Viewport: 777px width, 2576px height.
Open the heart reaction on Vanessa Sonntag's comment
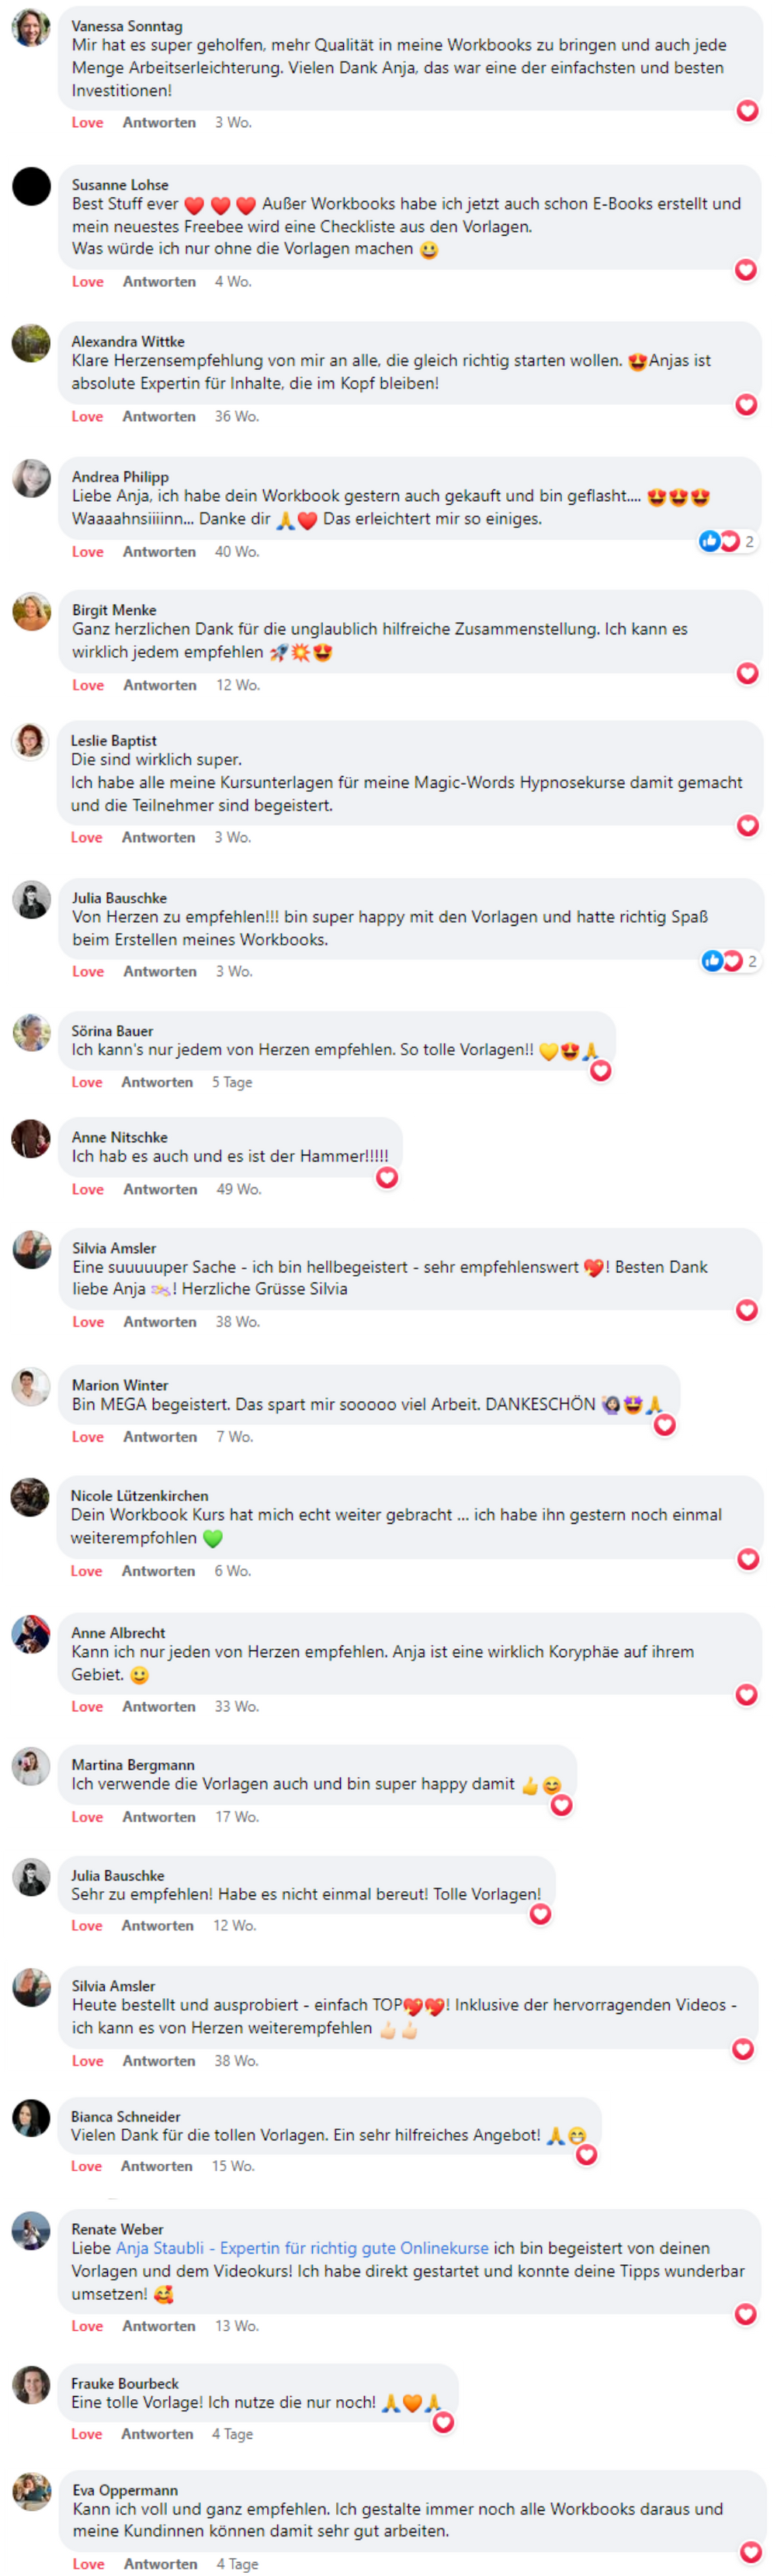[747, 111]
